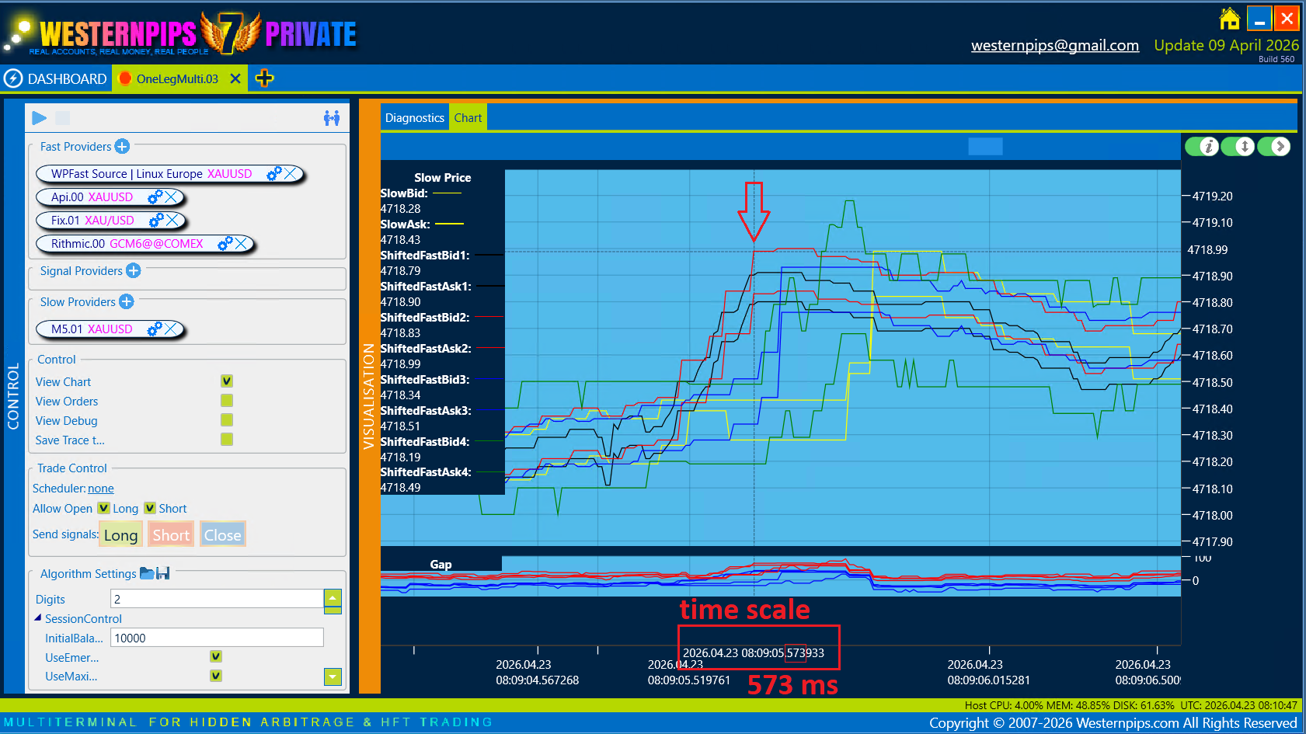The height and width of the screenshot is (734, 1306).
Task: Open settings gears for M5.01 XAUUSD
Action: click(x=155, y=329)
